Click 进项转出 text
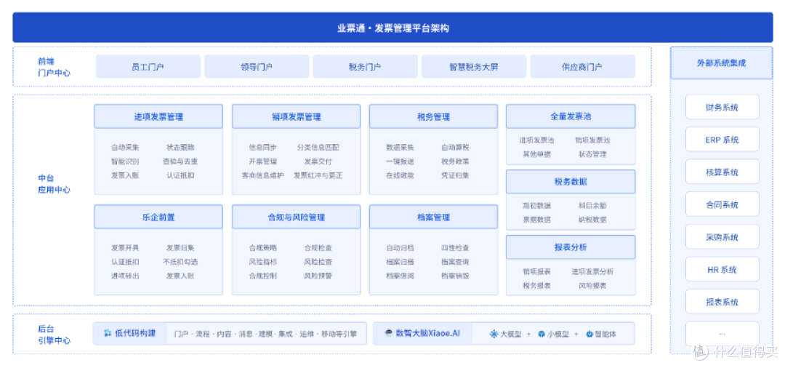The width and height of the screenshot is (785, 368). (125, 276)
